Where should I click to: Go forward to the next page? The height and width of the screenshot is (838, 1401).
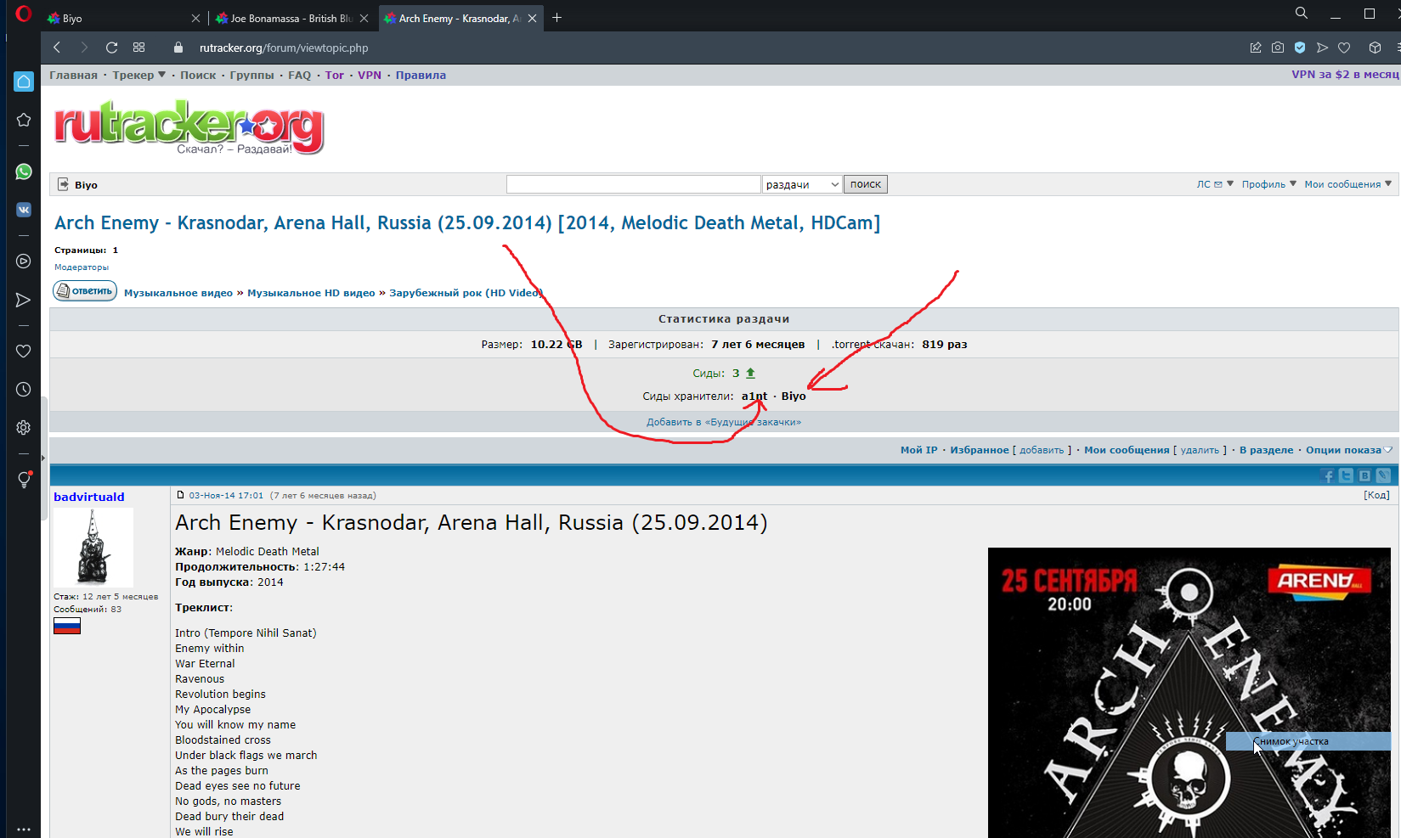[83, 48]
